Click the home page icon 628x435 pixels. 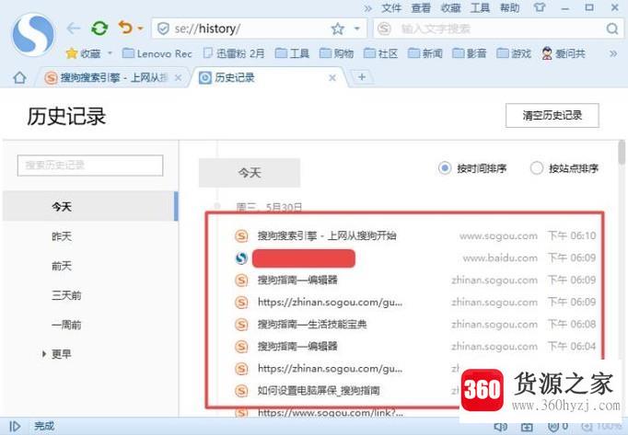(19, 77)
